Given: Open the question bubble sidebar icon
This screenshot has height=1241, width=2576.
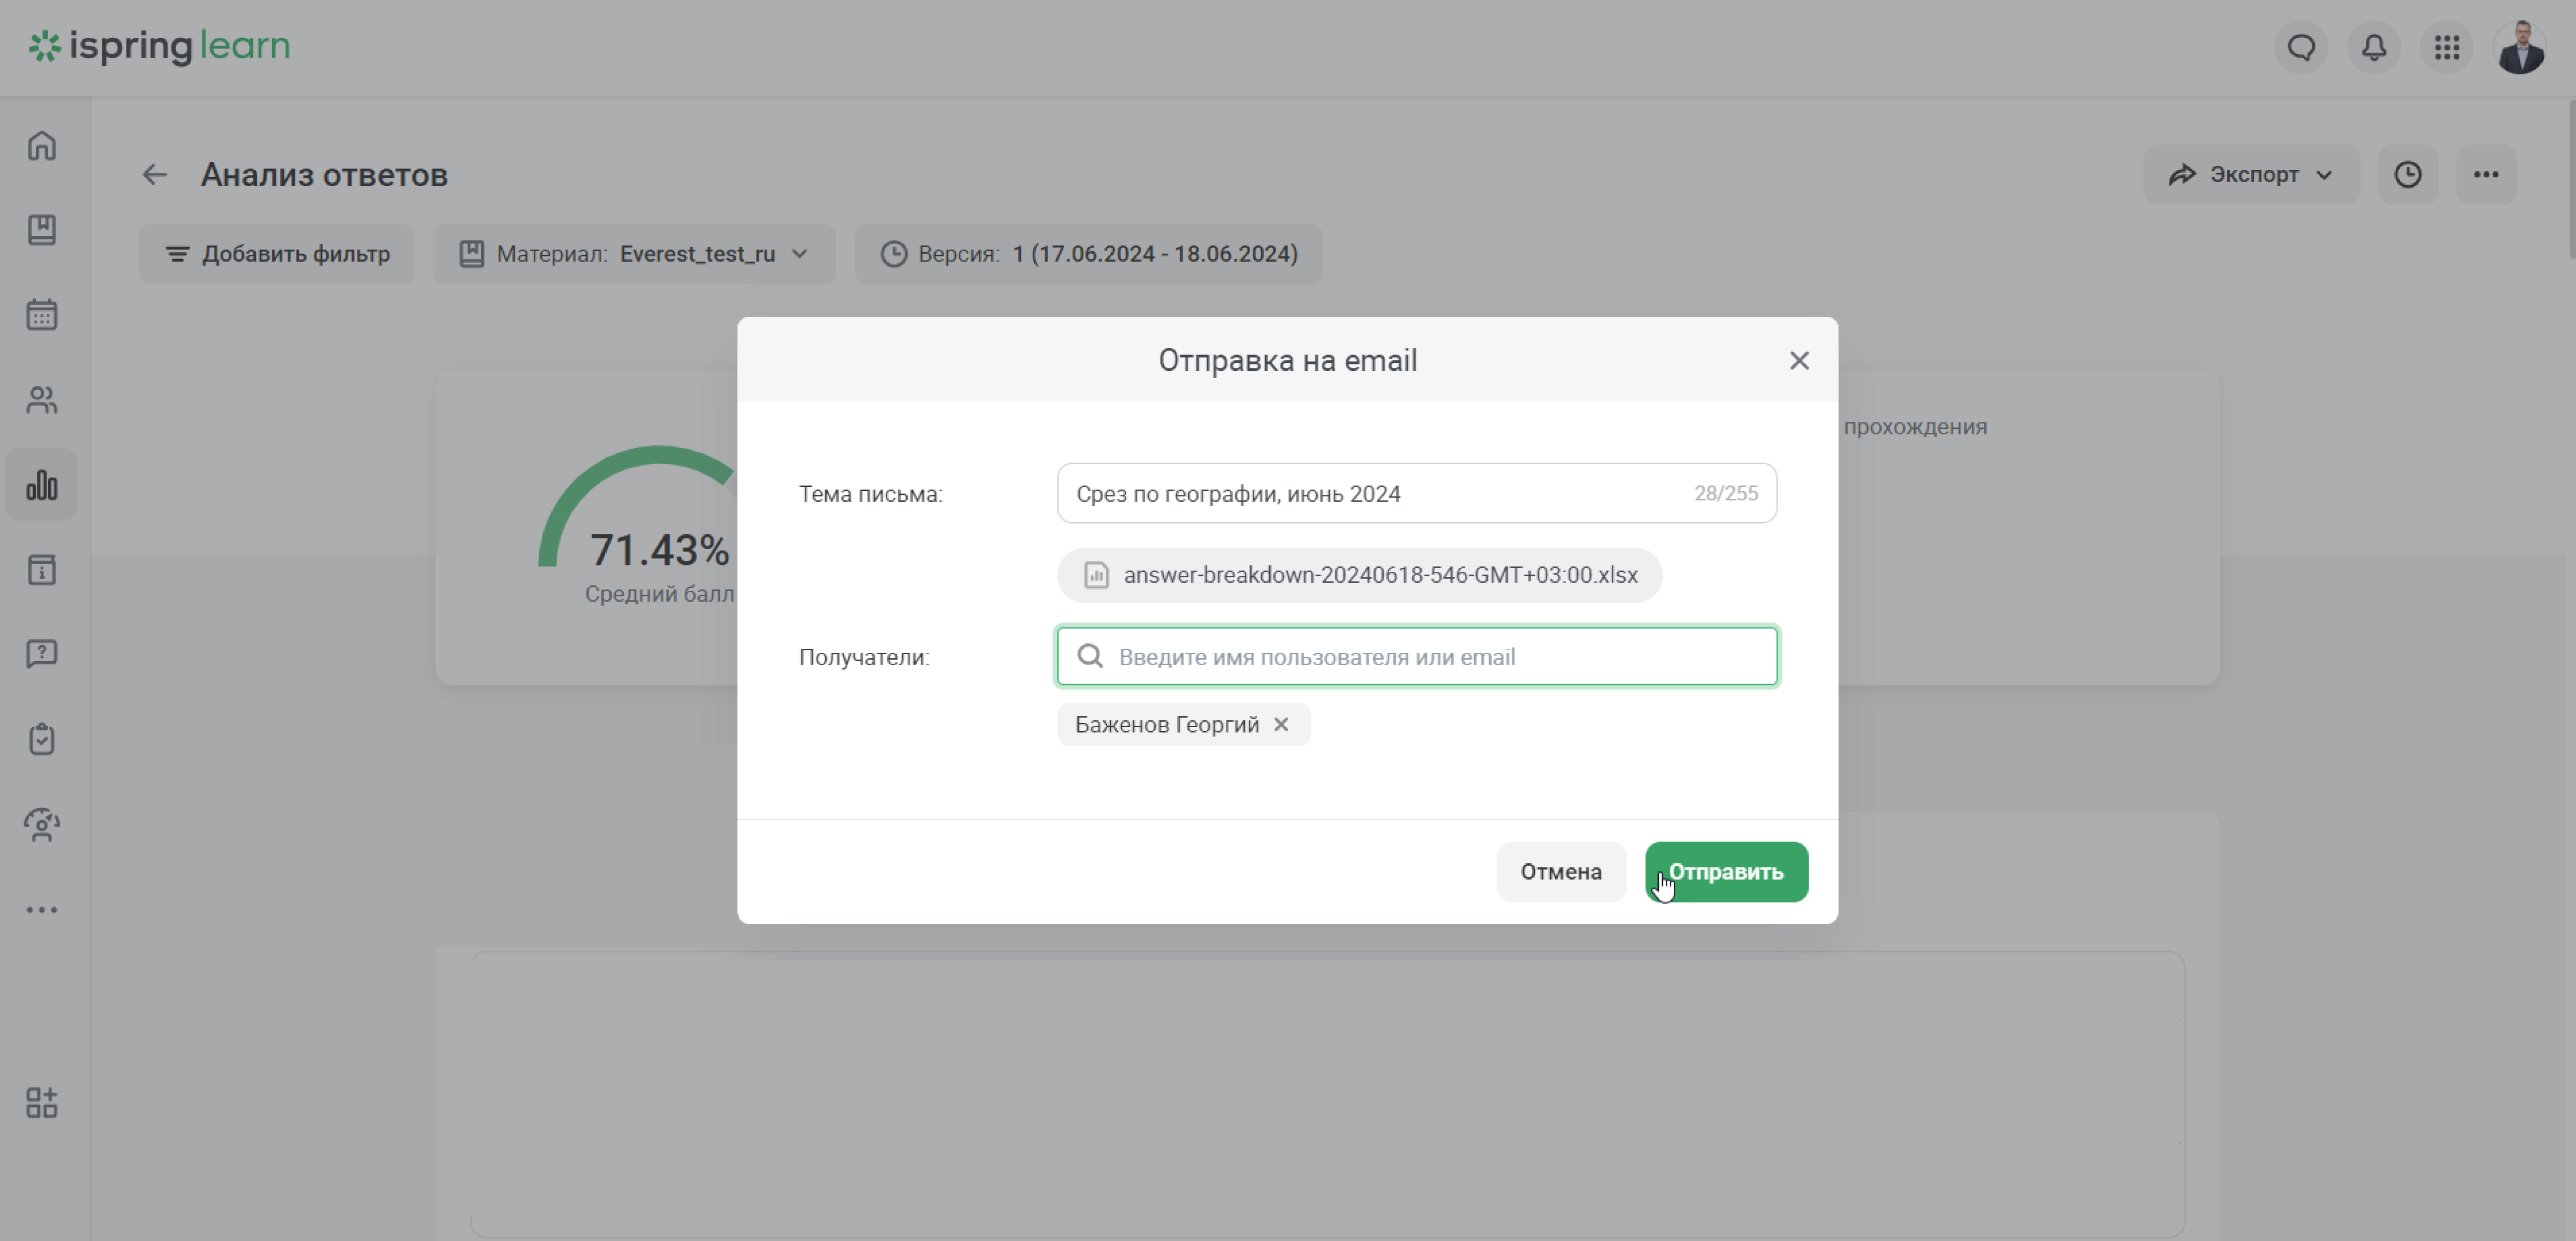Looking at the screenshot, I should coord(42,654).
